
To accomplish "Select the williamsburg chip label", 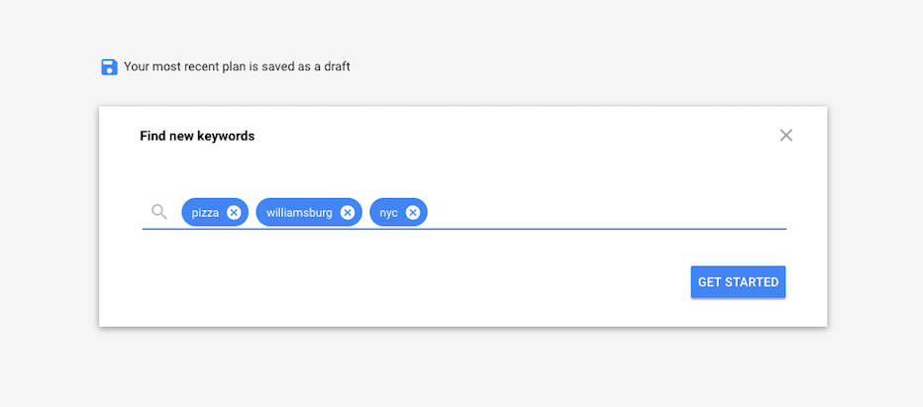I will click(x=299, y=213).
